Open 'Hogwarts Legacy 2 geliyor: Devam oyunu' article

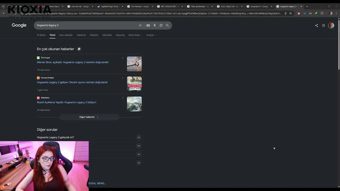[72, 83]
